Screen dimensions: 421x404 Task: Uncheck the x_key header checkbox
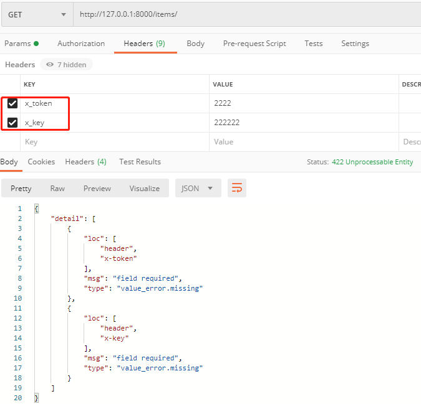click(12, 123)
